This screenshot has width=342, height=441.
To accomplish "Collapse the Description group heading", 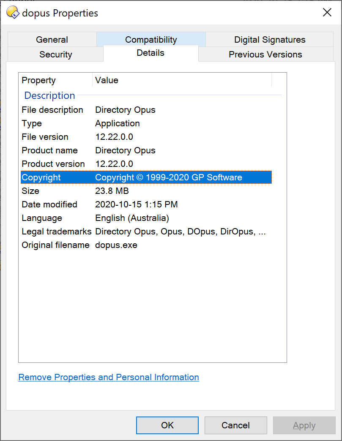I will (49, 95).
